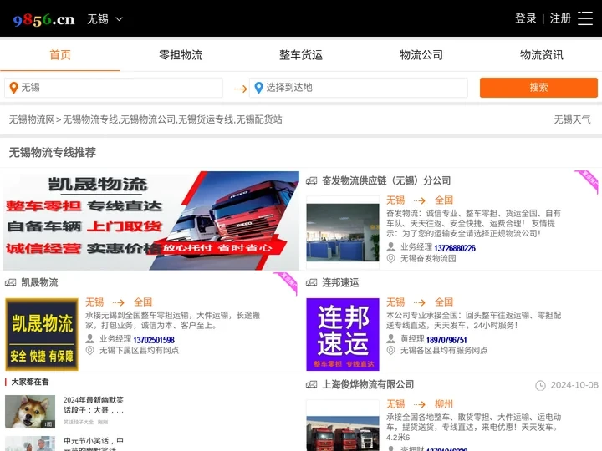This screenshot has width=602, height=451.
Task: Open article 2024年最新幽默笑话段子
Action: click(x=94, y=405)
